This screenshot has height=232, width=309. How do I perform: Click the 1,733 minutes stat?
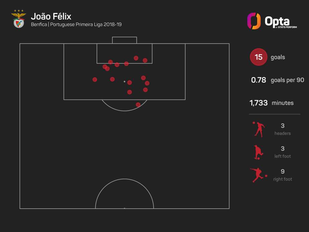(x=272, y=103)
